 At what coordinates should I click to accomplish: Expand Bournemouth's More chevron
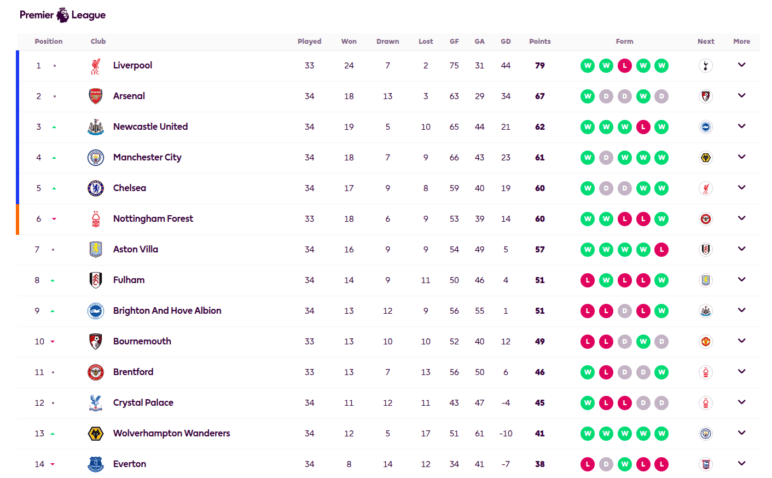[742, 341]
